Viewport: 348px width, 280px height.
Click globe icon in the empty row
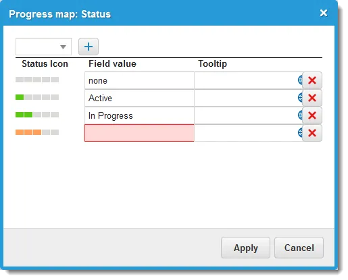300,133
